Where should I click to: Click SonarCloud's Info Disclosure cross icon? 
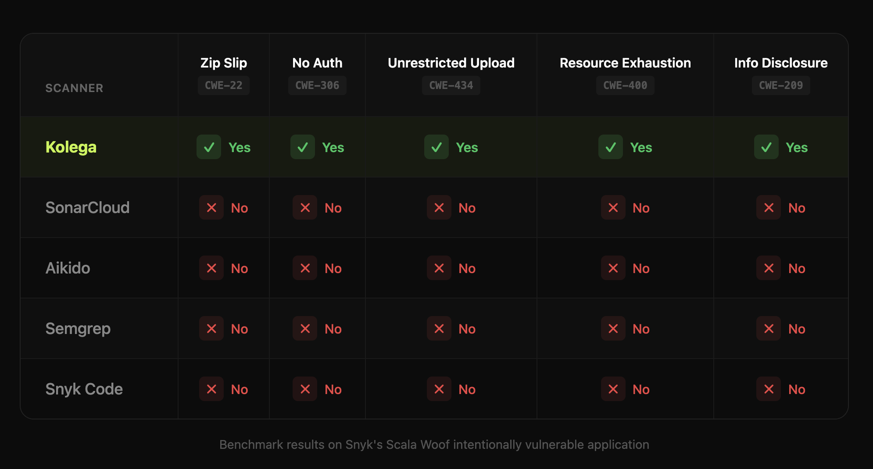click(769, 207)
